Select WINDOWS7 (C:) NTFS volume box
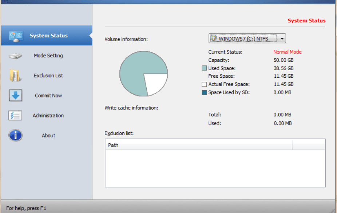Image resolution: width=337 pixels, height=213 pixels. 247,39
